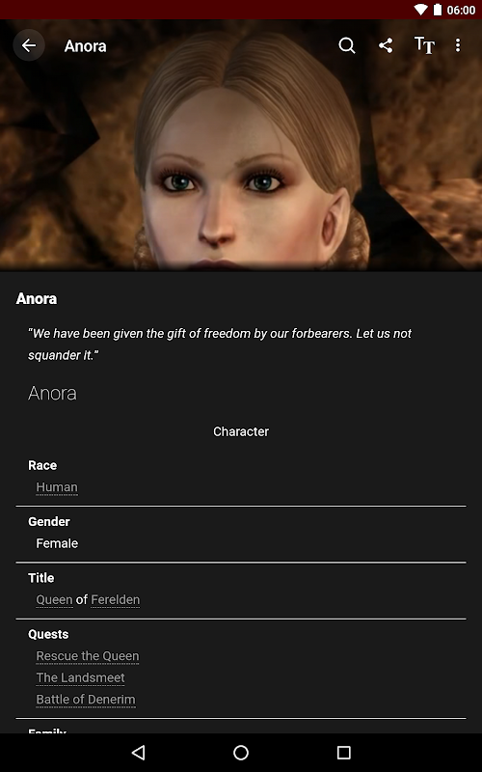Tap the share icon
Viewport: 482px width, 772px height.
pyautogui.click(x=386, y=45)
